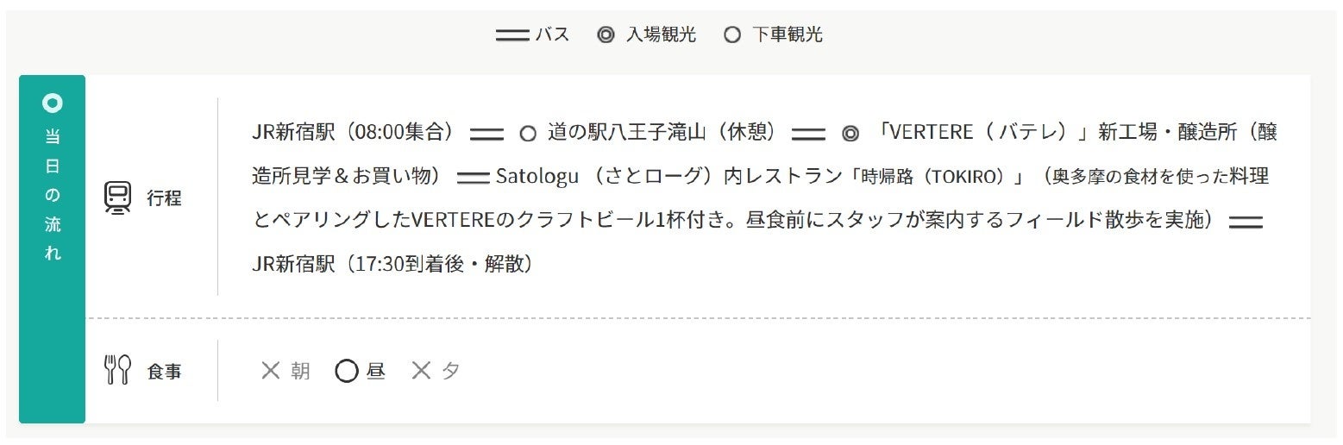Click the train icon beside 行程
Image resolution: width=1343 pixels, height=445 pixels.
tap(117, 197)
